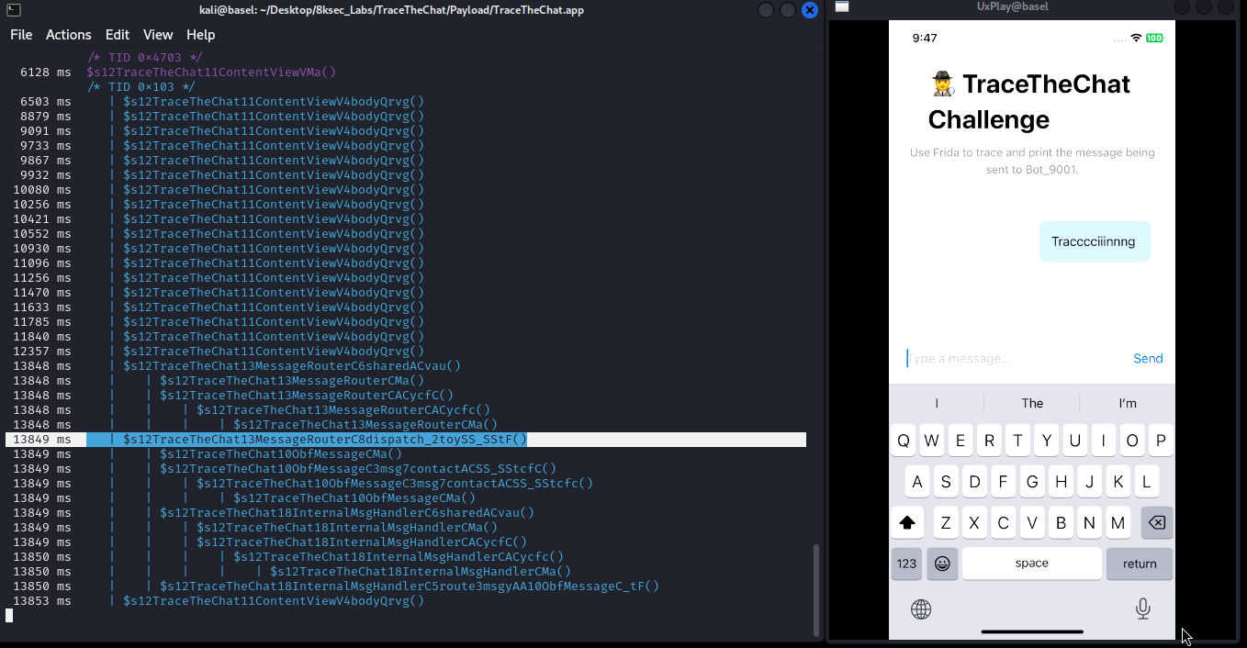
Task: Tap the globe language switch icon
Action: pos(921,609)
